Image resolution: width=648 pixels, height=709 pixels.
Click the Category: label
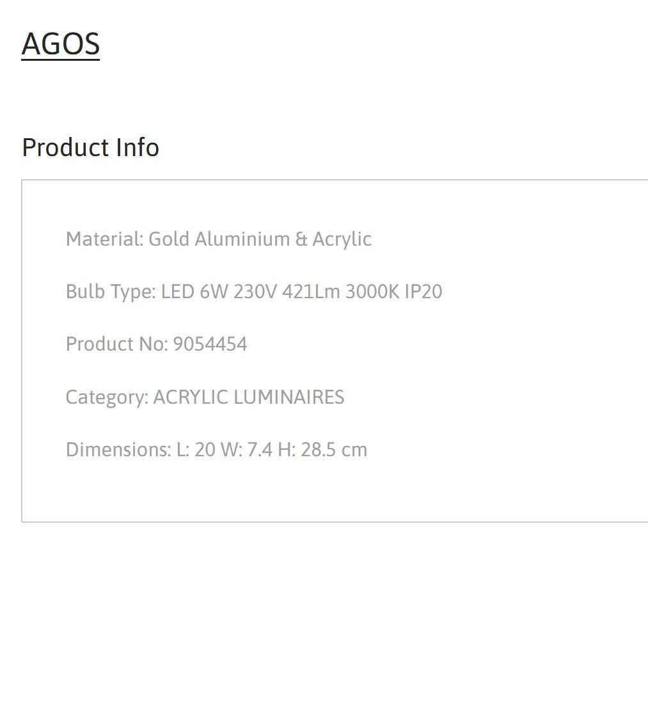107,397
